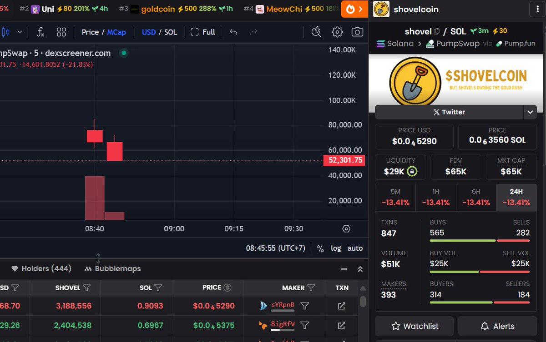Click the Pump.fun label
This screenshot has height=342, width=546.
pyautogui.click(x=516, y=44)
